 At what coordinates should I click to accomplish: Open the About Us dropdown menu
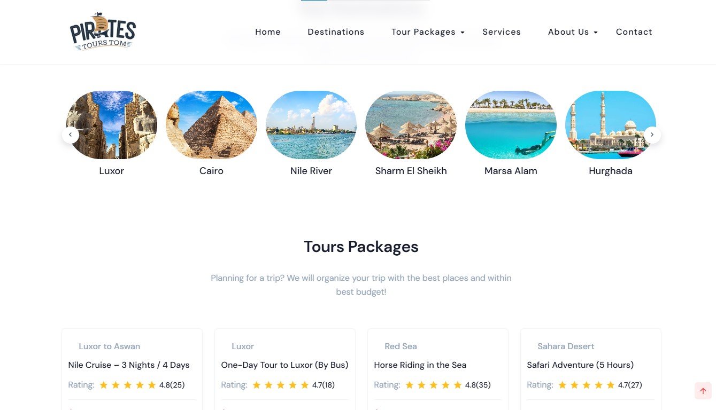(568, 31)
